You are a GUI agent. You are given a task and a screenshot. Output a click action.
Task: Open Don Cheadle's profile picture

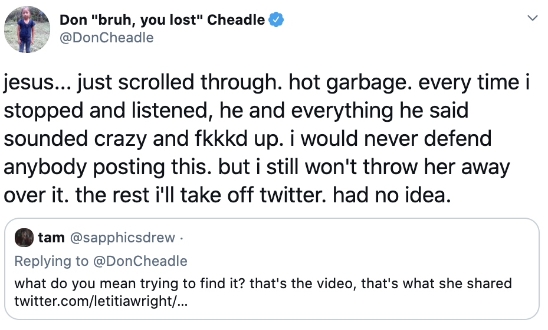27,29
